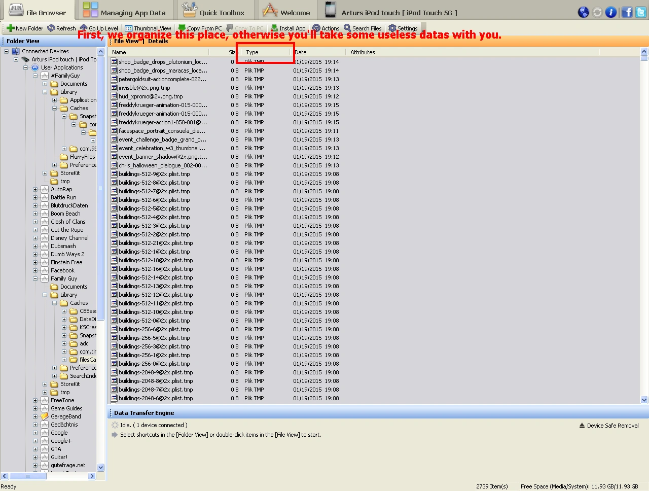This screenshot has height=491, width=649.
Task: Expand the Battle Run app node
Action: tap(35, 197)
